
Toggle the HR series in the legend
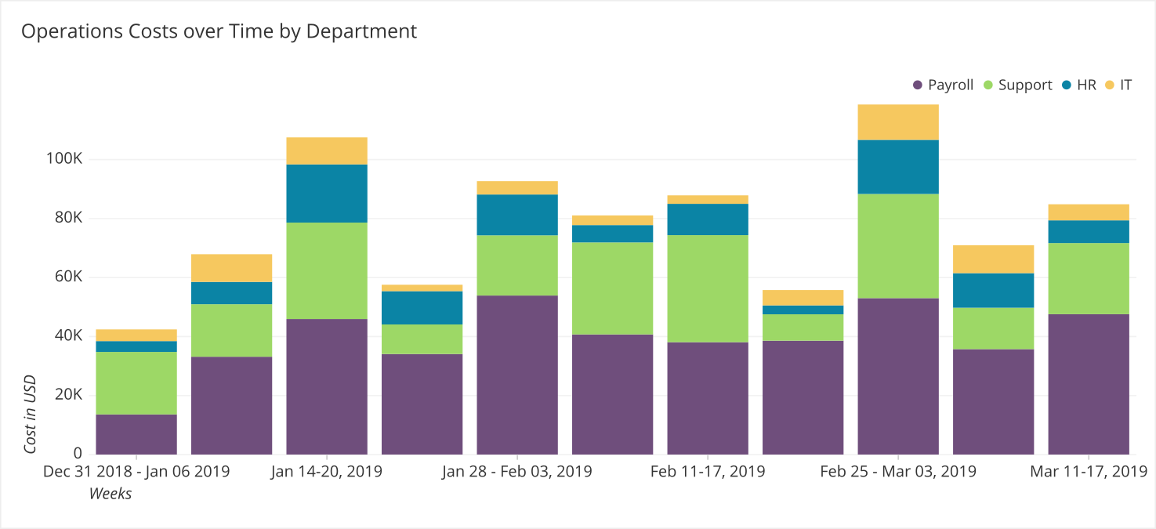coord(1079,85)
